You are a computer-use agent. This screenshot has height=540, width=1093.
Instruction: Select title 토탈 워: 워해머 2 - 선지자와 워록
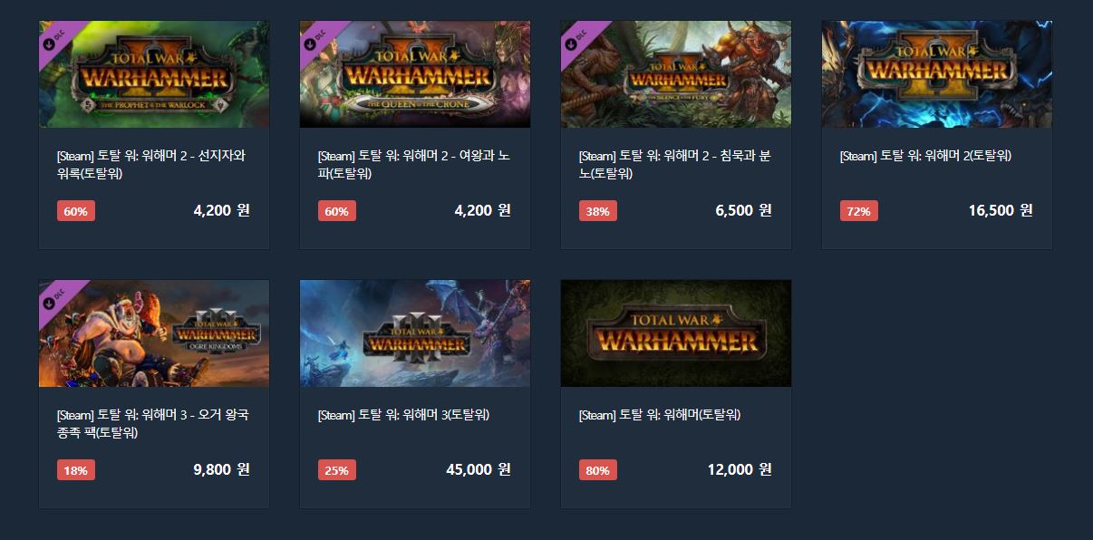(x=151, y=165)
